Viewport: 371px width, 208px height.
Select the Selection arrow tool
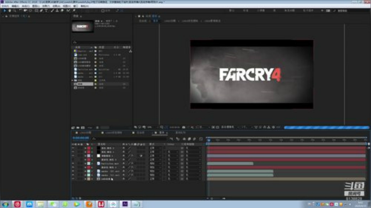[4, 11]
